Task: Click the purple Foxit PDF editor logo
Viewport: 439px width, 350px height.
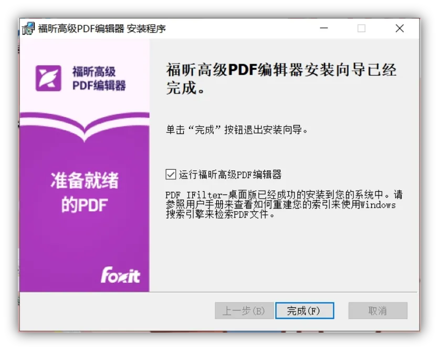Action: pos(48,78)
